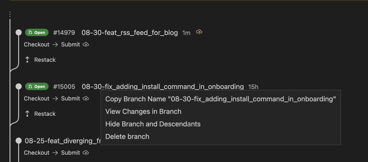Open pull request link #15005

click(x=64, y=87)
